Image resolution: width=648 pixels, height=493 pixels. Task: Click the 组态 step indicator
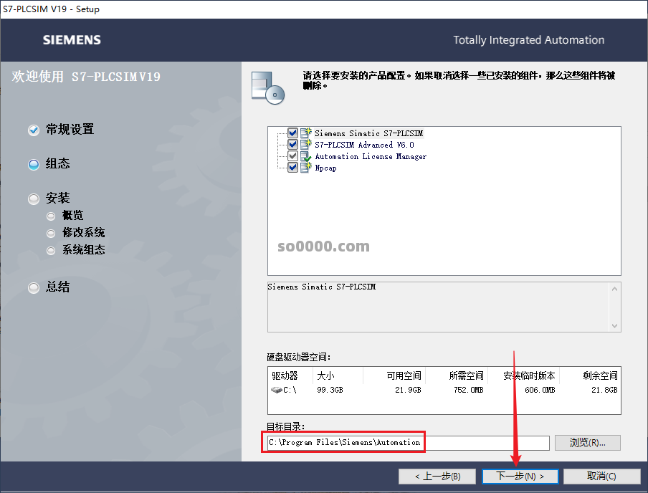point(34,165)
